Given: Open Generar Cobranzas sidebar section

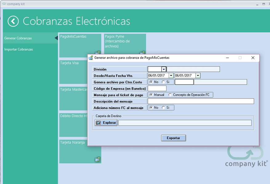Looking at the screenshot, I should [x=30, y=38].
